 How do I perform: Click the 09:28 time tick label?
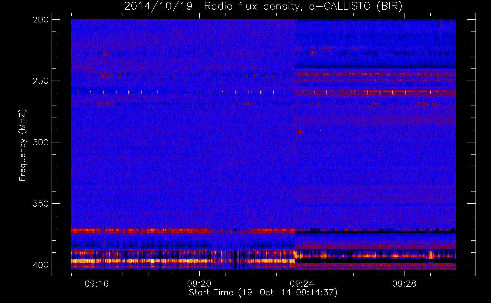click(x=405, y=284)
